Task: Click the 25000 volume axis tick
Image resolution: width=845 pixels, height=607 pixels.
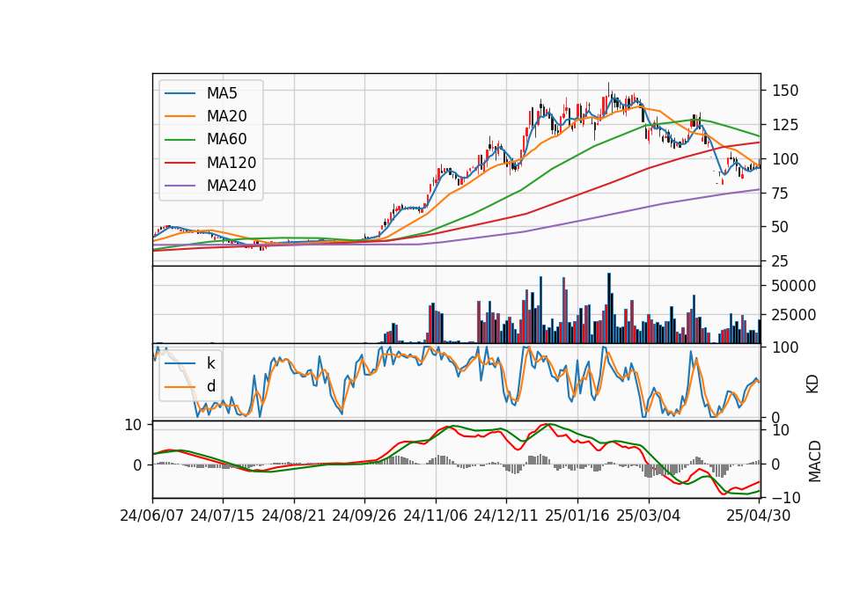Action: coord(794,315)
